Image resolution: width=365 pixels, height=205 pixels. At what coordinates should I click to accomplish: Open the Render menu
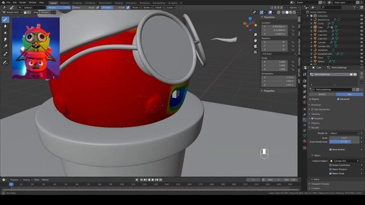(23, 2)
